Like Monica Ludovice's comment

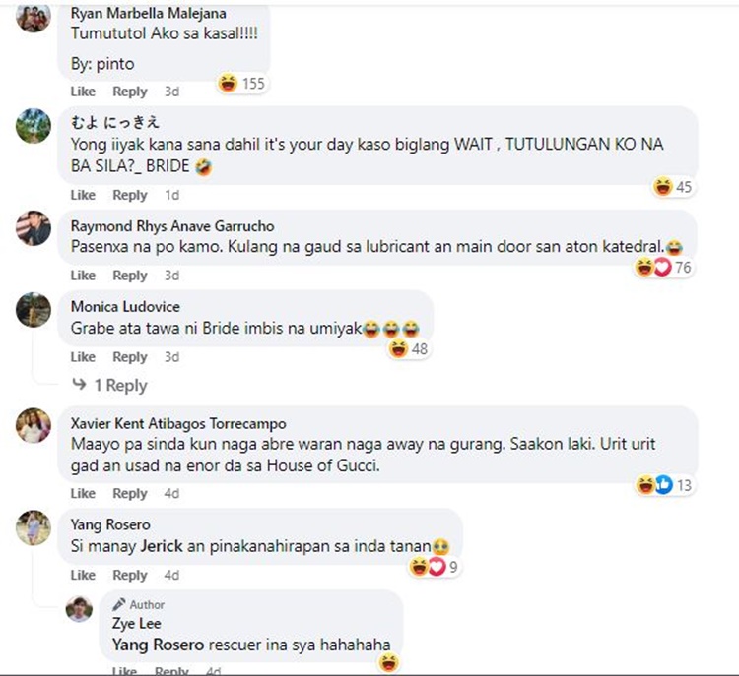(x=83, y=357)
